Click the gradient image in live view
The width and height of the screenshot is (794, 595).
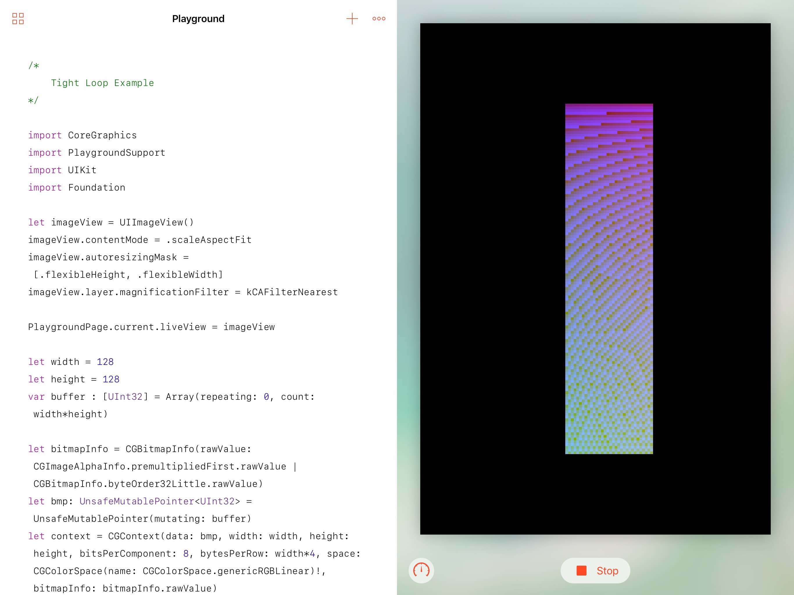point(609,279)
